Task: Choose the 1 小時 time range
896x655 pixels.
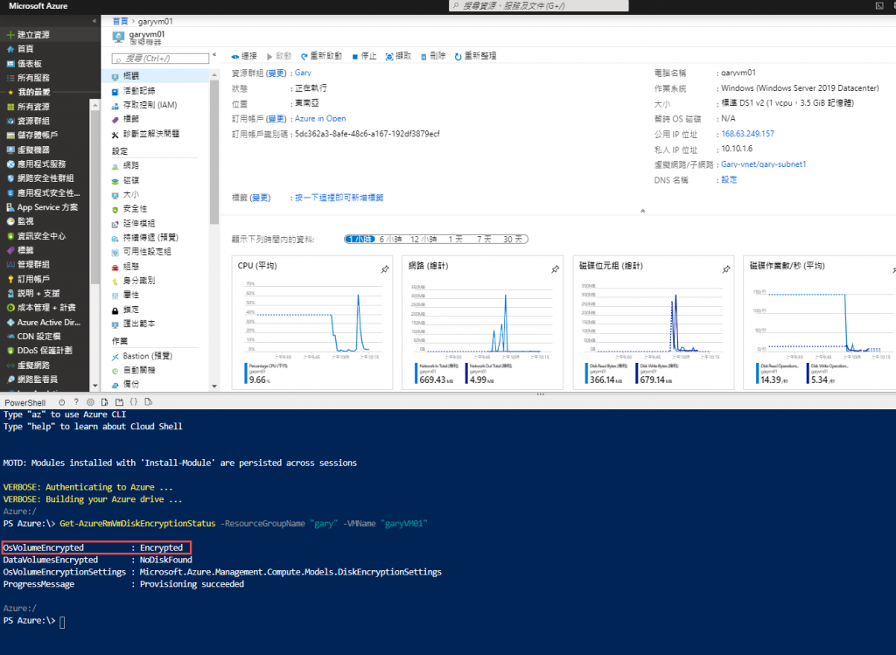Action: pyautogui.click(x=360, y=240)
